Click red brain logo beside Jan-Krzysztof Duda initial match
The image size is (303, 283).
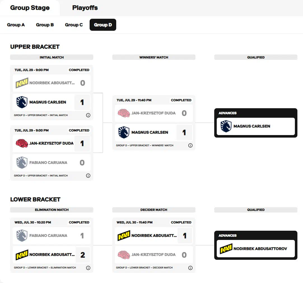(x=22, y=143)
